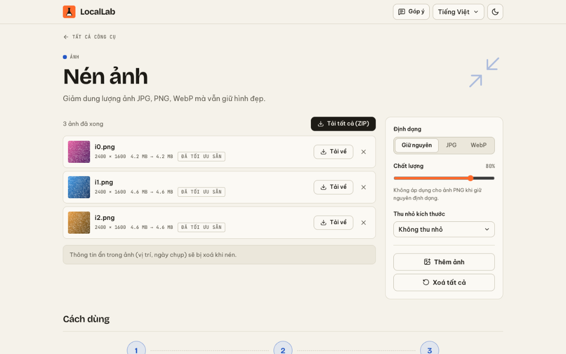Click the ẢNH category tag
This screenshot has height=354, width=566.
tap(75, 57)
